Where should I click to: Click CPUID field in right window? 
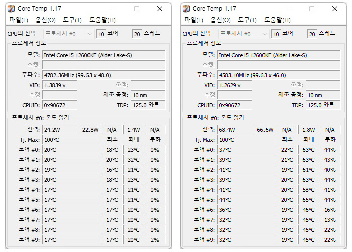coord(235,105)
